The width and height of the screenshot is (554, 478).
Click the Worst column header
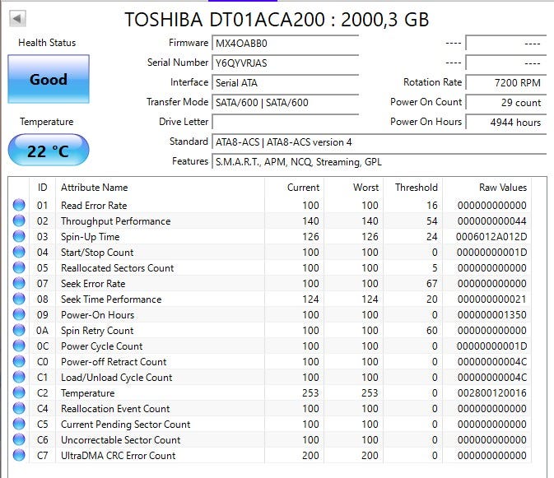[365, 187]
